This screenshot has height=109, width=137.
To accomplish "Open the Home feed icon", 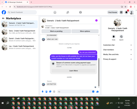I will pos(55,12).
